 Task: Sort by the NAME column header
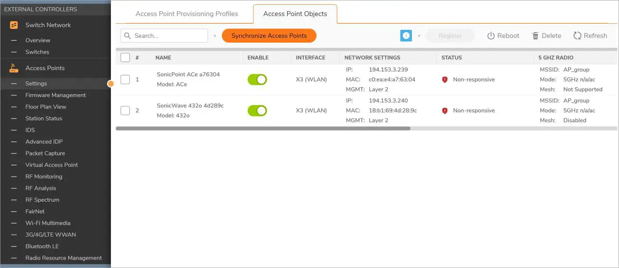[163, 58]
